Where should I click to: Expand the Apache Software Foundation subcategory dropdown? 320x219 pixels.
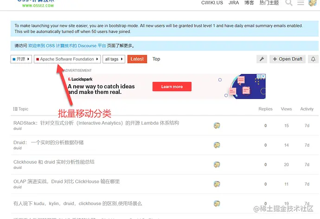click(67, 59)
